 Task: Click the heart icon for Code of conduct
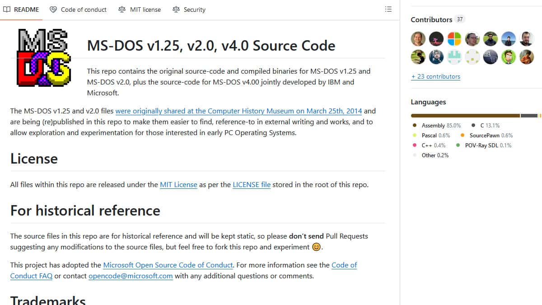pos(53,9)
